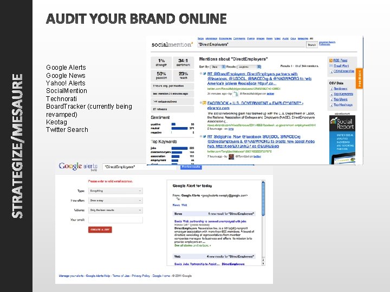Open the Results Anytime dropdown
Screen dimensions: 390x292
(x=249, y=67)
